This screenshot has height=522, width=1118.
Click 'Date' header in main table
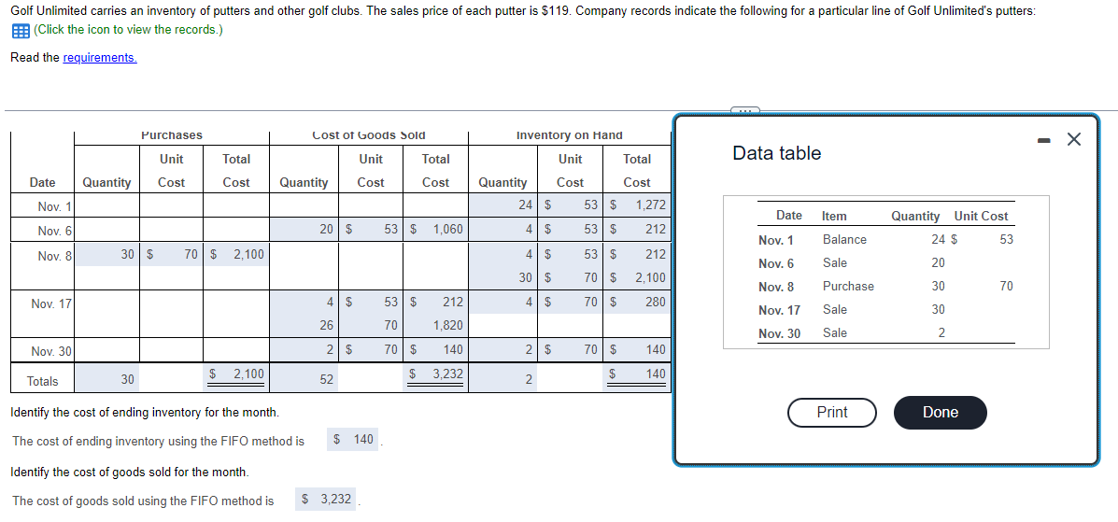tap(42, 182)
